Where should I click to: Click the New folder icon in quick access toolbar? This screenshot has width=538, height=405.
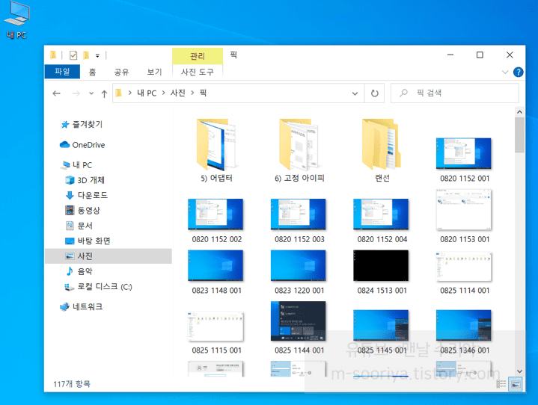[86, 55]
